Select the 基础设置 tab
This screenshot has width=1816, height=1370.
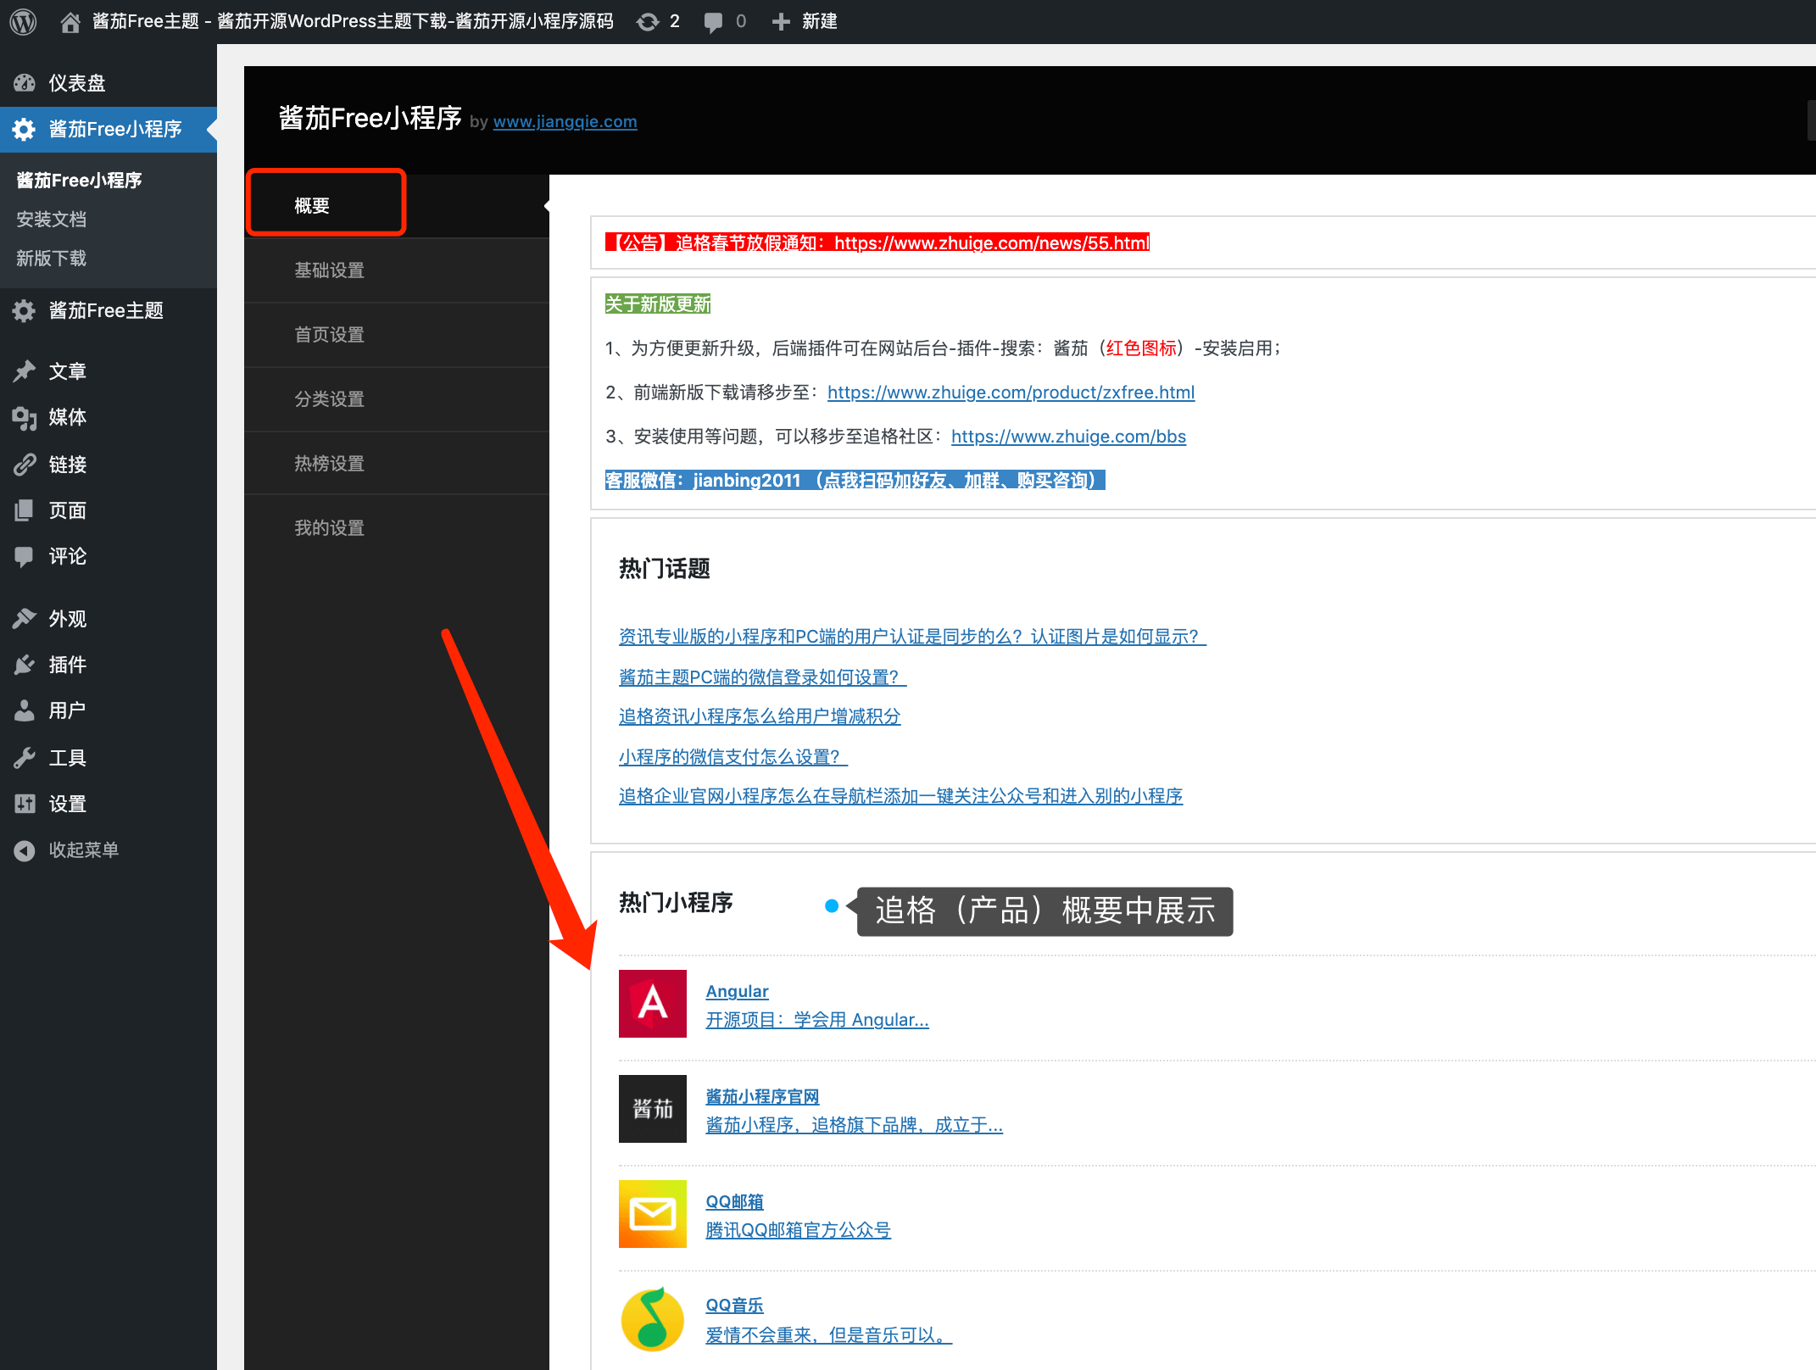point(397,270)
